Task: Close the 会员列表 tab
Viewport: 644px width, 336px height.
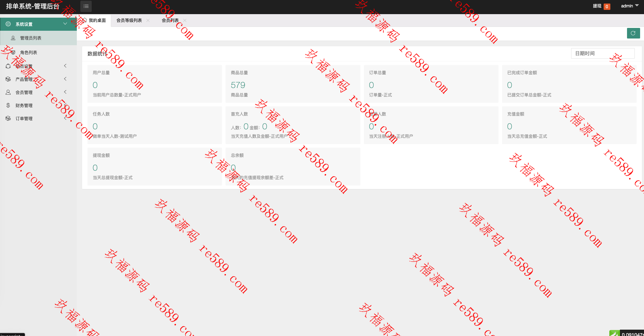Action: point(185,20)
